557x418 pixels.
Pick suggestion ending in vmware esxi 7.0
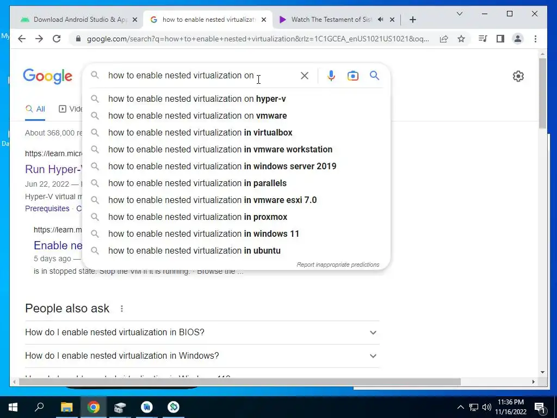[236, 200]
